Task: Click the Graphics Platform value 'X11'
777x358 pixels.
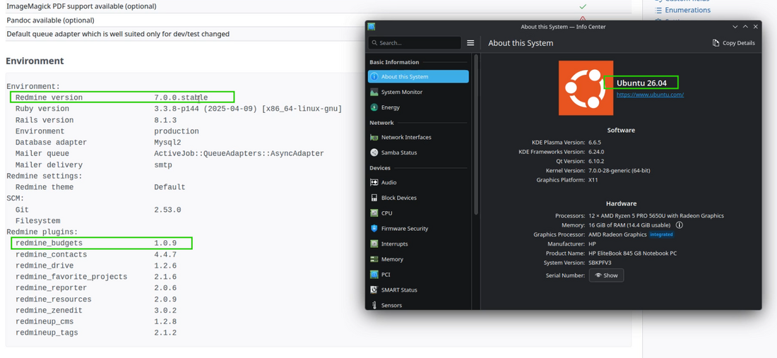Action: (x=593, y=180)
